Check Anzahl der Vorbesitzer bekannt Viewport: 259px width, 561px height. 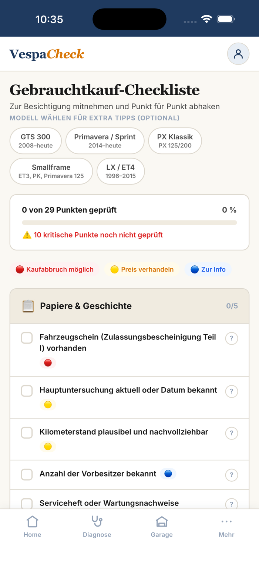tap(27, 475)
